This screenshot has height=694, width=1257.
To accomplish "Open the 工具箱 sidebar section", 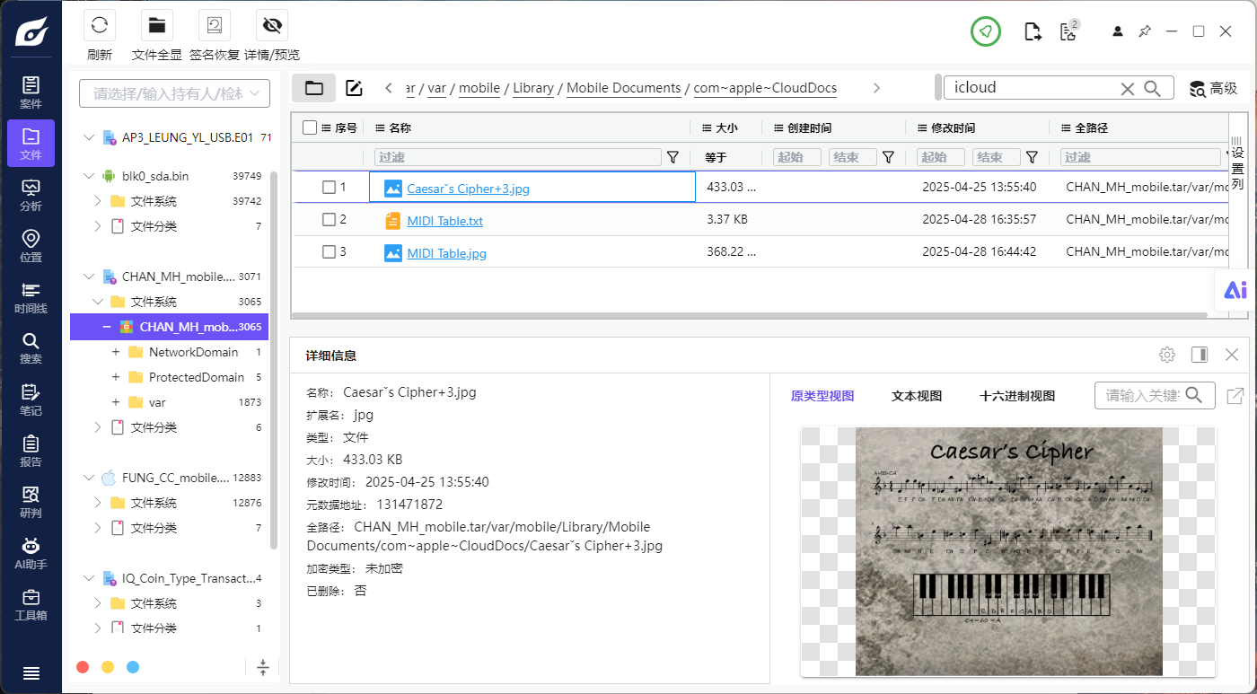I will [31, 604].
